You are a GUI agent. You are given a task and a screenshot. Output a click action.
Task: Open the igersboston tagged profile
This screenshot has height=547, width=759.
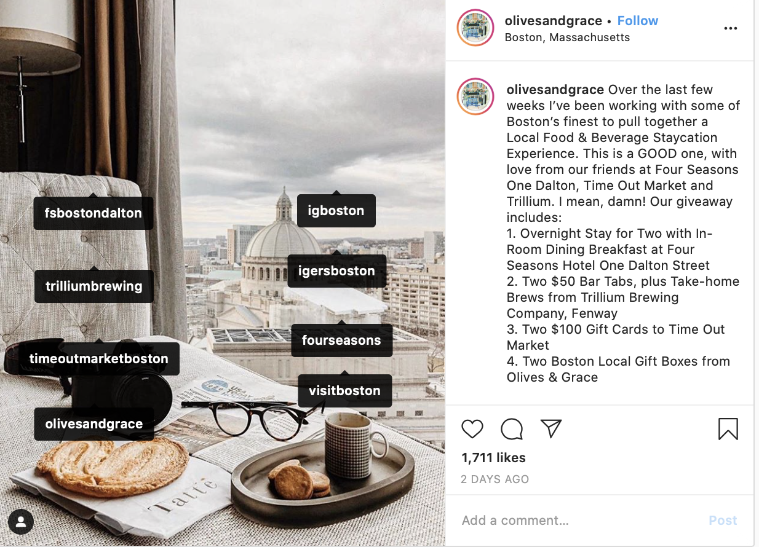(x=336, y=271)
